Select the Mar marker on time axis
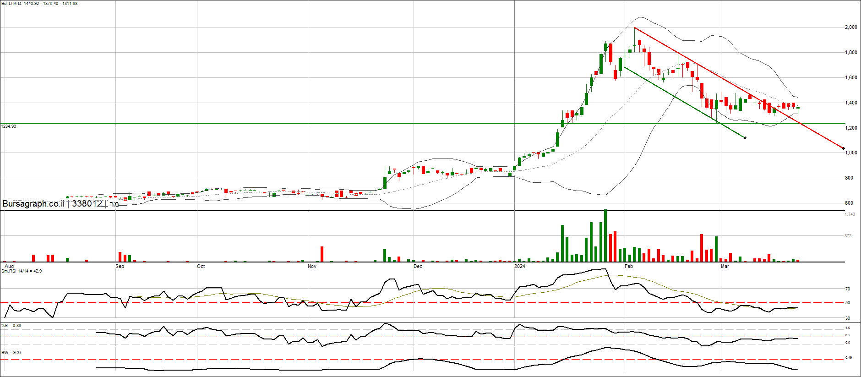Screen dimensions: 861x377 [725, 266]
